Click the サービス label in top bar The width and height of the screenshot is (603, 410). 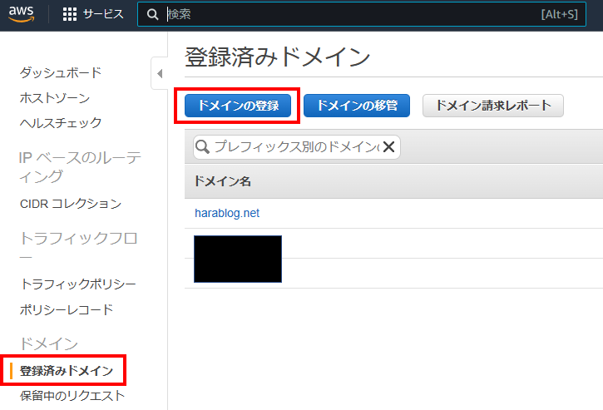click(103, 14)
